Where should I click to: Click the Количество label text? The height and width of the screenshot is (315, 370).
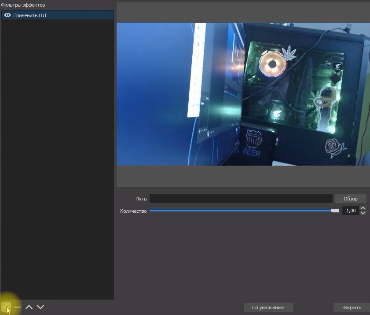pos(133,211)
